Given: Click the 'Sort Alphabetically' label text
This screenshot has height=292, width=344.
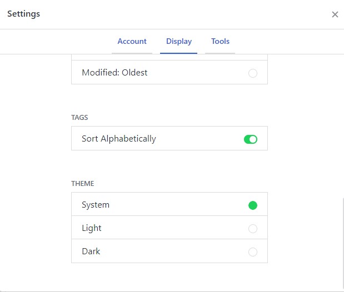Looking at the screenshot, I should [x=118, y=139].
